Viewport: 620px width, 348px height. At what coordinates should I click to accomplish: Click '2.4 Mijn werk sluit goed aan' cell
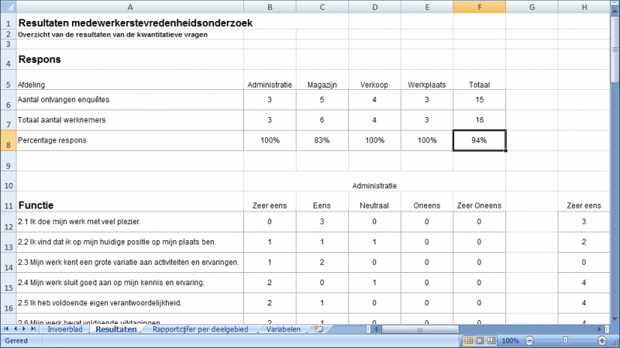coord(130,283)
